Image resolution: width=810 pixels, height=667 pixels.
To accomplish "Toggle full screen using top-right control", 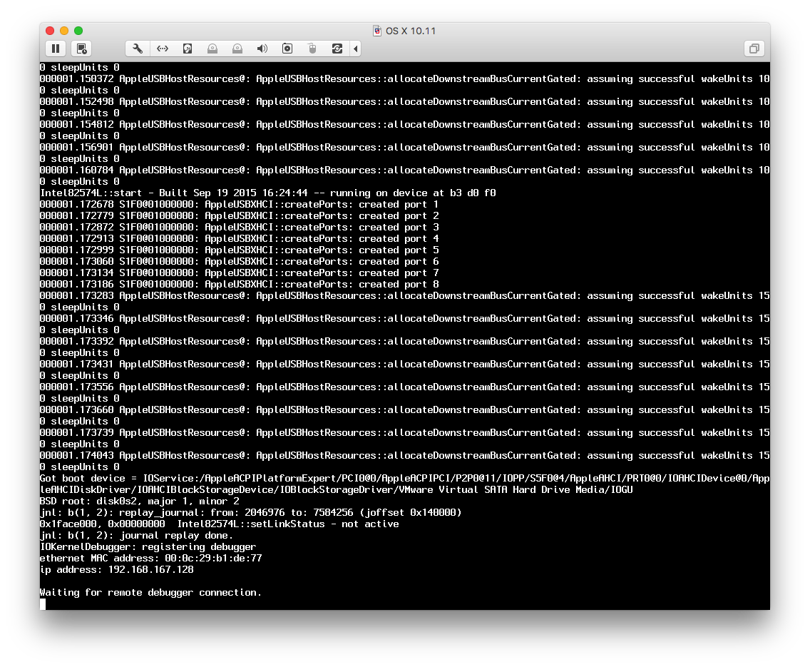I will coord(754,48).
